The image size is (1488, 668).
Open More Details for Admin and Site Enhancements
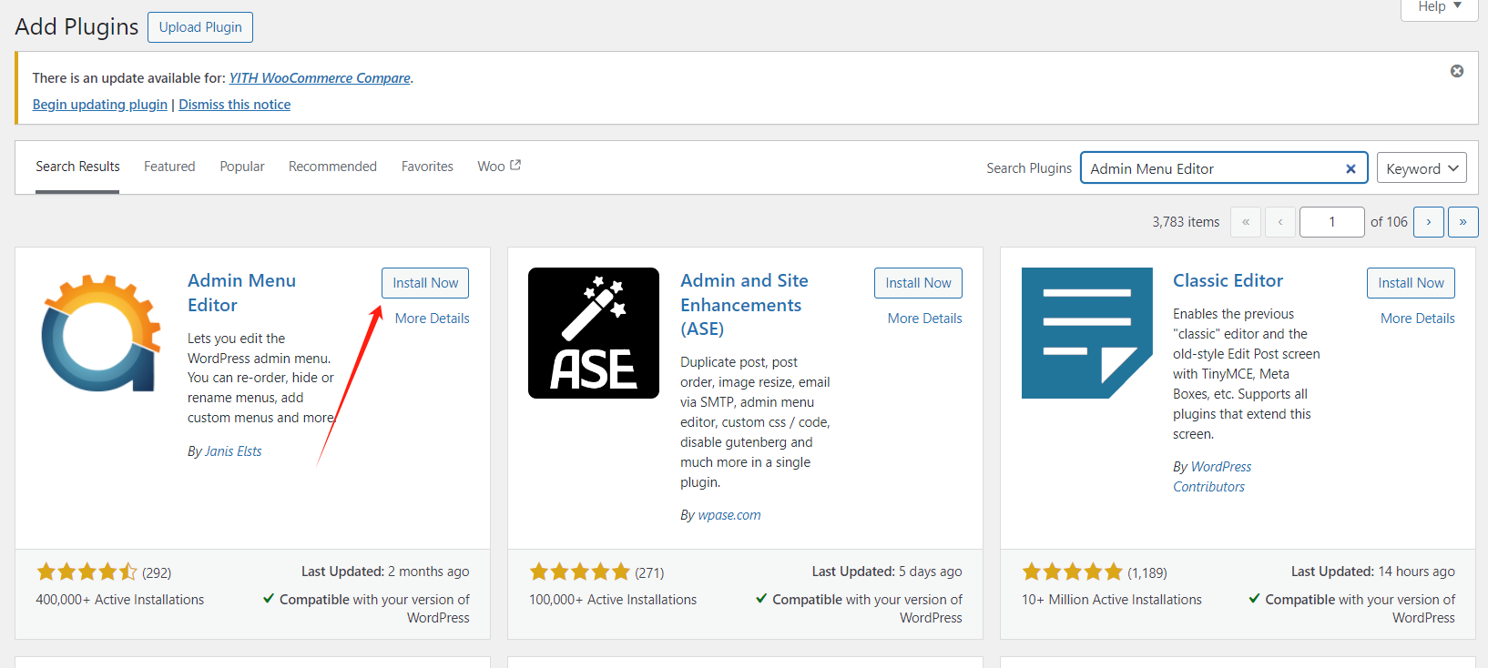[x=924, y=319]
